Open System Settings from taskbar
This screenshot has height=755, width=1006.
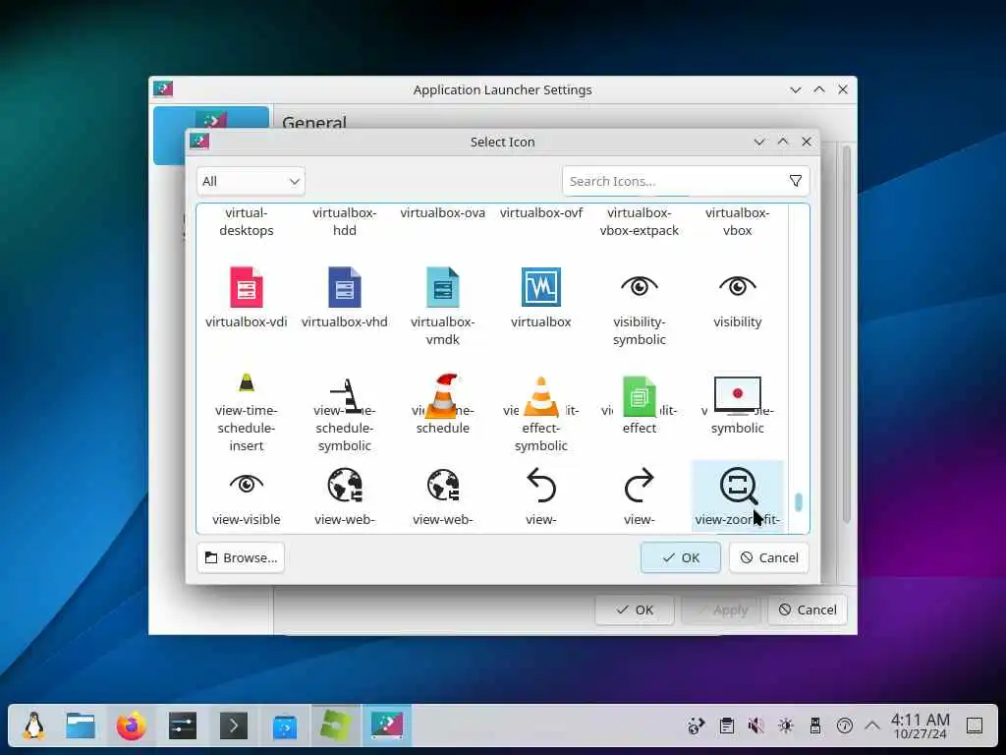(x=183, y=726)
